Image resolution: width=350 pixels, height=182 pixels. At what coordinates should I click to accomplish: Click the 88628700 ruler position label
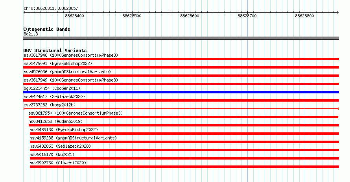pyautogui.click(x=247, y=16)
